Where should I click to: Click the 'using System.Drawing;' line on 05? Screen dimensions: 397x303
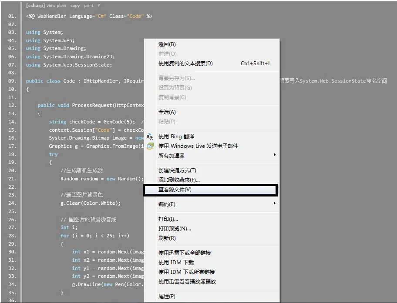tap(56, 48)
